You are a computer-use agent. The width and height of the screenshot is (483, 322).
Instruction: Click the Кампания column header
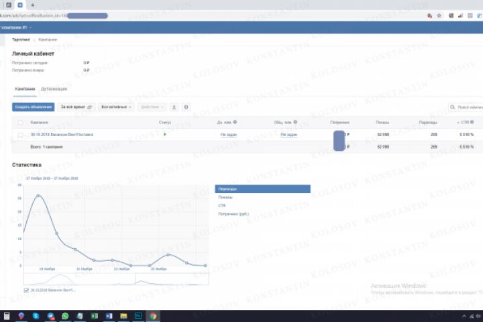click(x=39, y=122)
